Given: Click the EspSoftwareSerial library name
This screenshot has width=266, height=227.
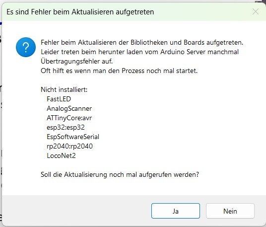Looking at the screenshot, I should coord(73,137).
